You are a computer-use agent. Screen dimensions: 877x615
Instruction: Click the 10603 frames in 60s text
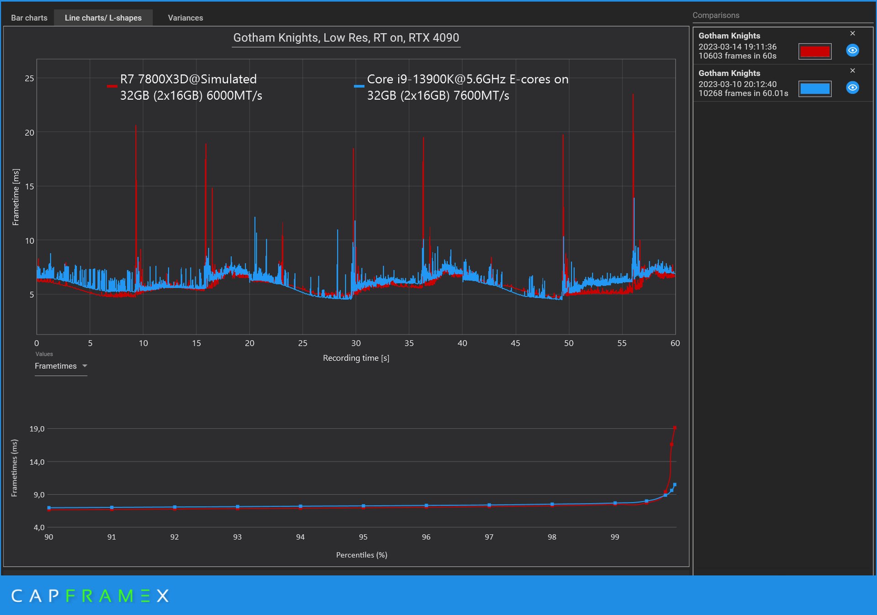[737, 56]
